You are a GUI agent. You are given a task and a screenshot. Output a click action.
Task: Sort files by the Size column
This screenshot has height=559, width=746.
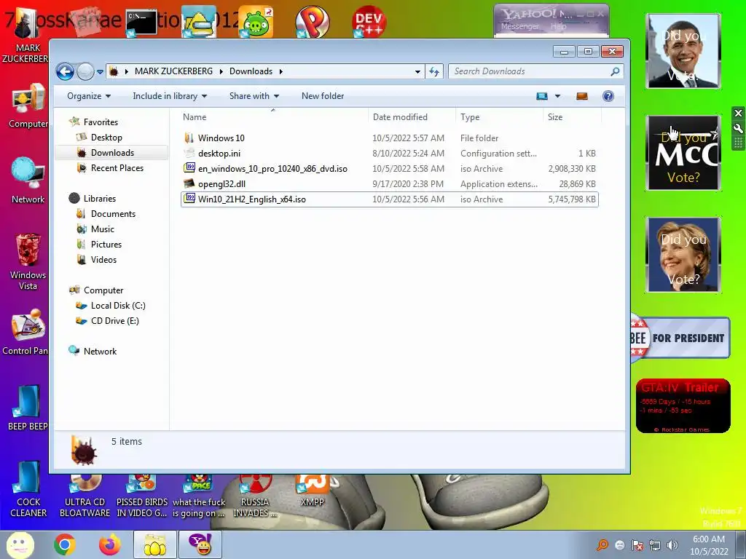[x=571, y=117]
